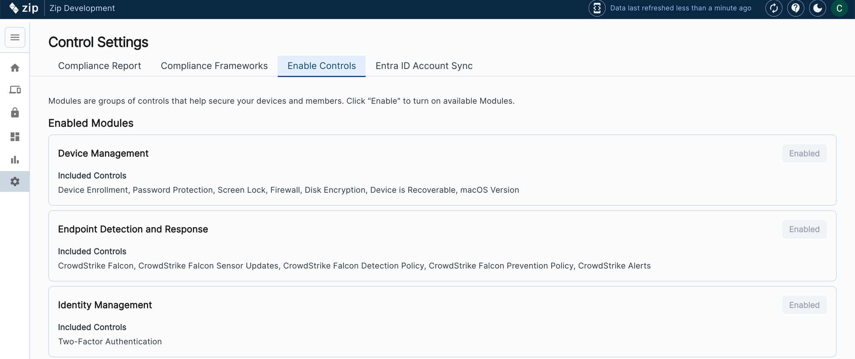This screenshot has height=359, width=855.
Task: Click Enabled button for Device Management
Action: click(x=804, y=153)
